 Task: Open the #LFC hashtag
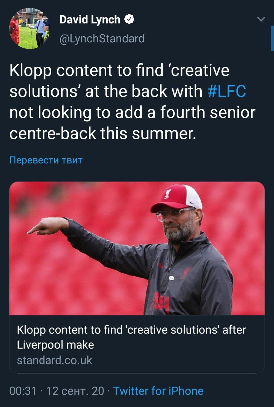(x=227, y=92)
